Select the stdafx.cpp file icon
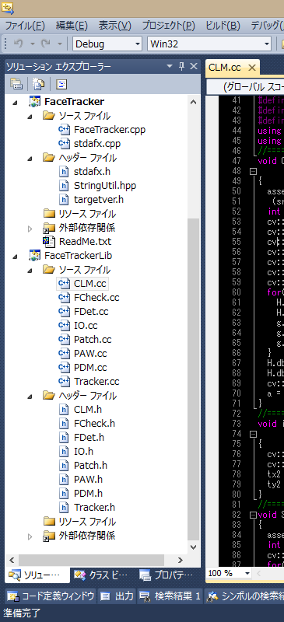284x622 pixels. (64, 143)
